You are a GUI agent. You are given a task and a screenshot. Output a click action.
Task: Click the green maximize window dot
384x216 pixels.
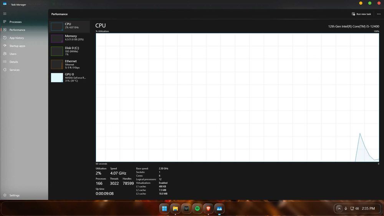[x=370, y=3]
